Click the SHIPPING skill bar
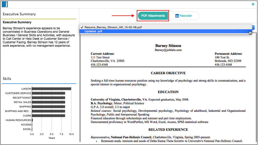The width and height of the screenshot is (258, 145). click(x=49, y=107)
